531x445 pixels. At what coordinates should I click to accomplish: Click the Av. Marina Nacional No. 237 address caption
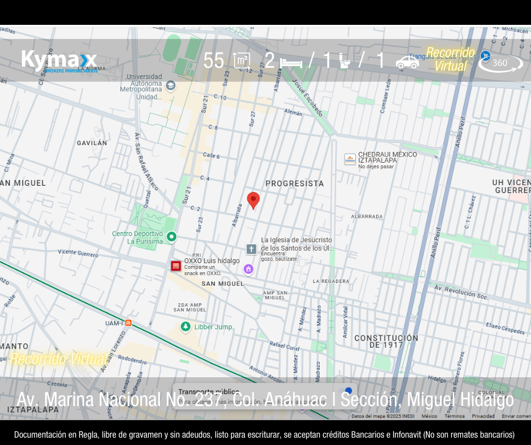pos(265,399)
